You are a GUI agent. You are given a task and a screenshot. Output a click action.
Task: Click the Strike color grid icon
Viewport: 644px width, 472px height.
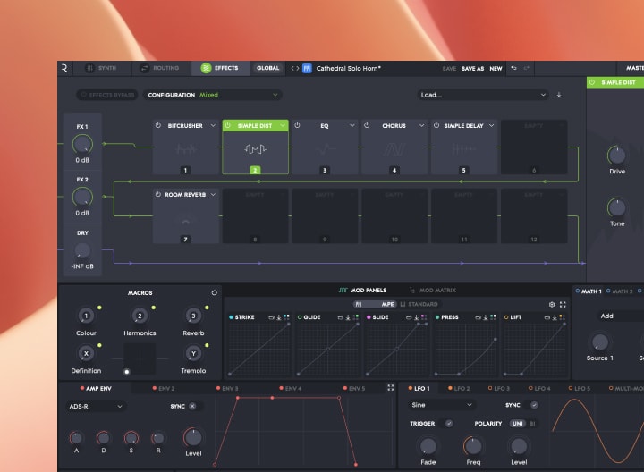pos(286,317)
